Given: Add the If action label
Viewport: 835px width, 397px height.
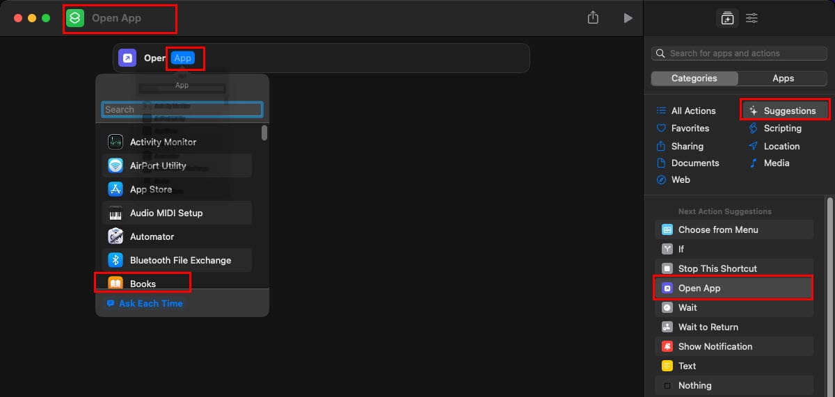Looking at the screenshot, I should coord(681,249).
